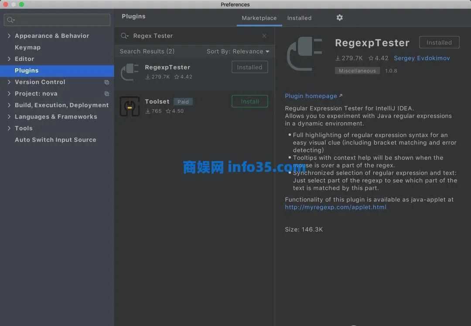The image size is (471, 326).
Task: Open the Editor settings page
Action: (x=24, y=59)
